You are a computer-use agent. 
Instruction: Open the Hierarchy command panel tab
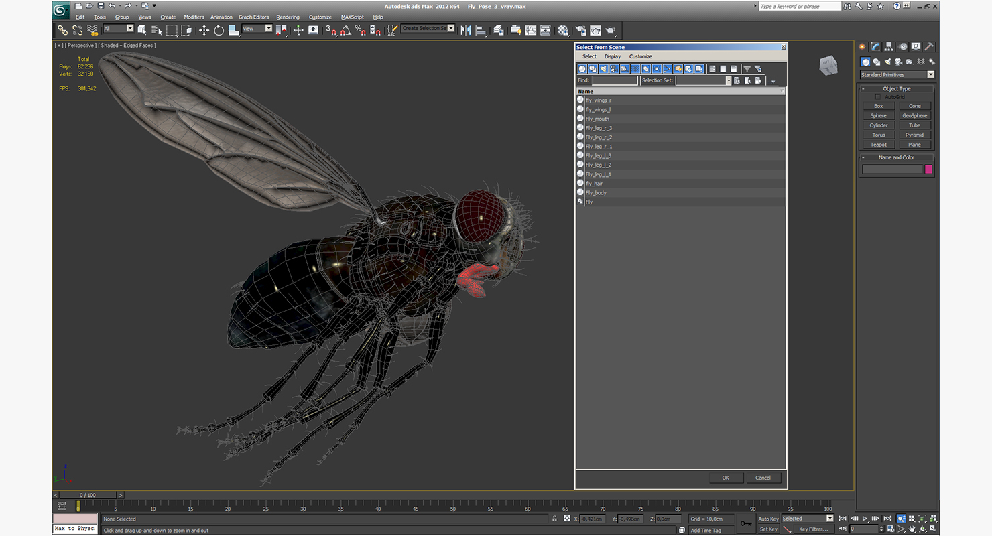(x=889, y=47)
